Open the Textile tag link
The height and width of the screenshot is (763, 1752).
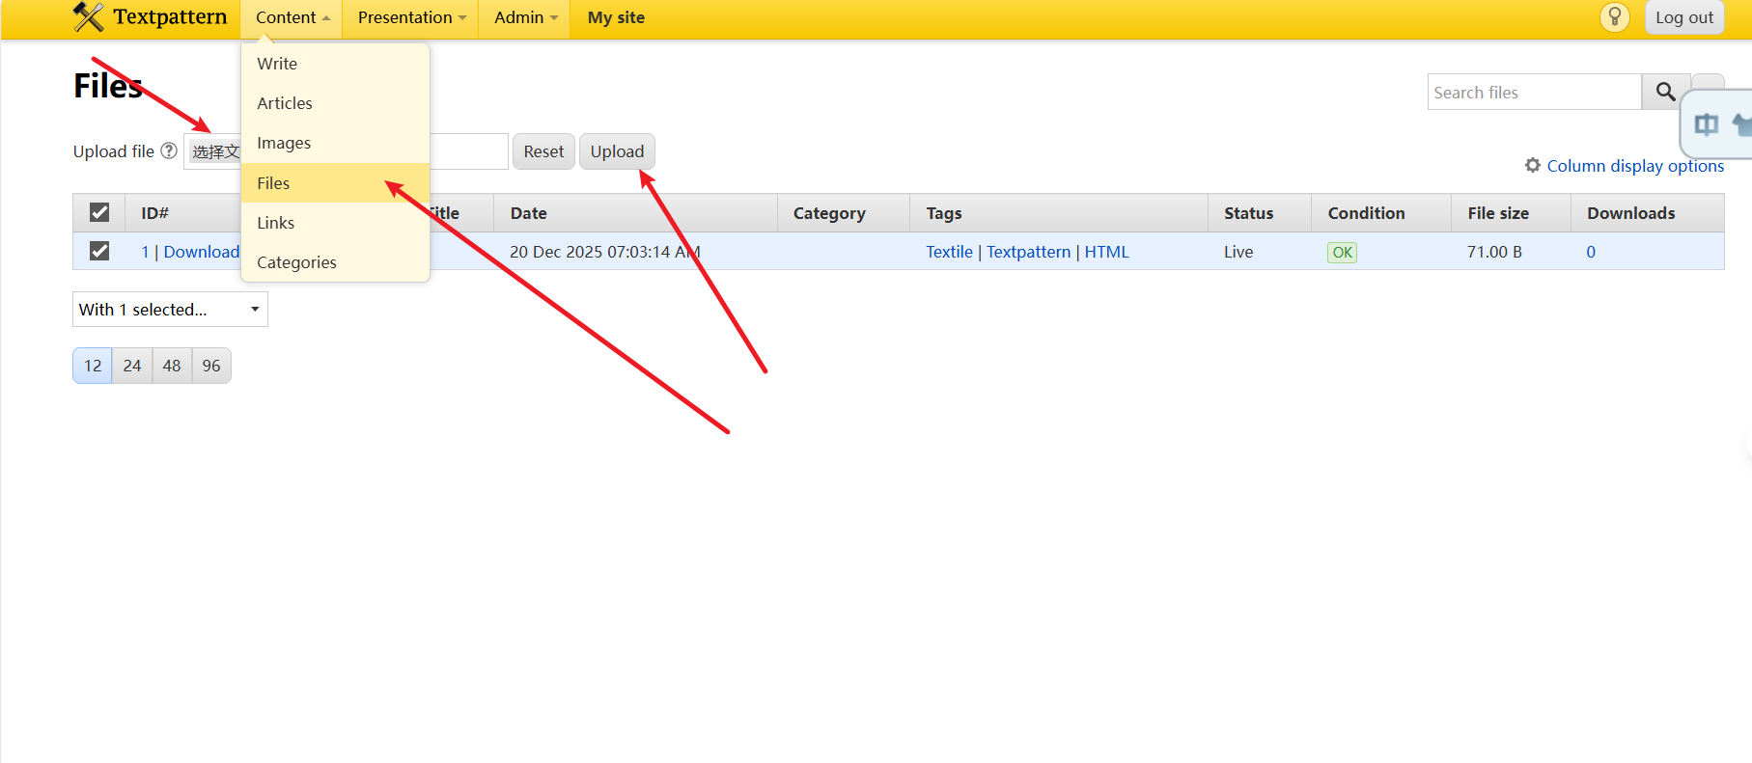[949, 252]
